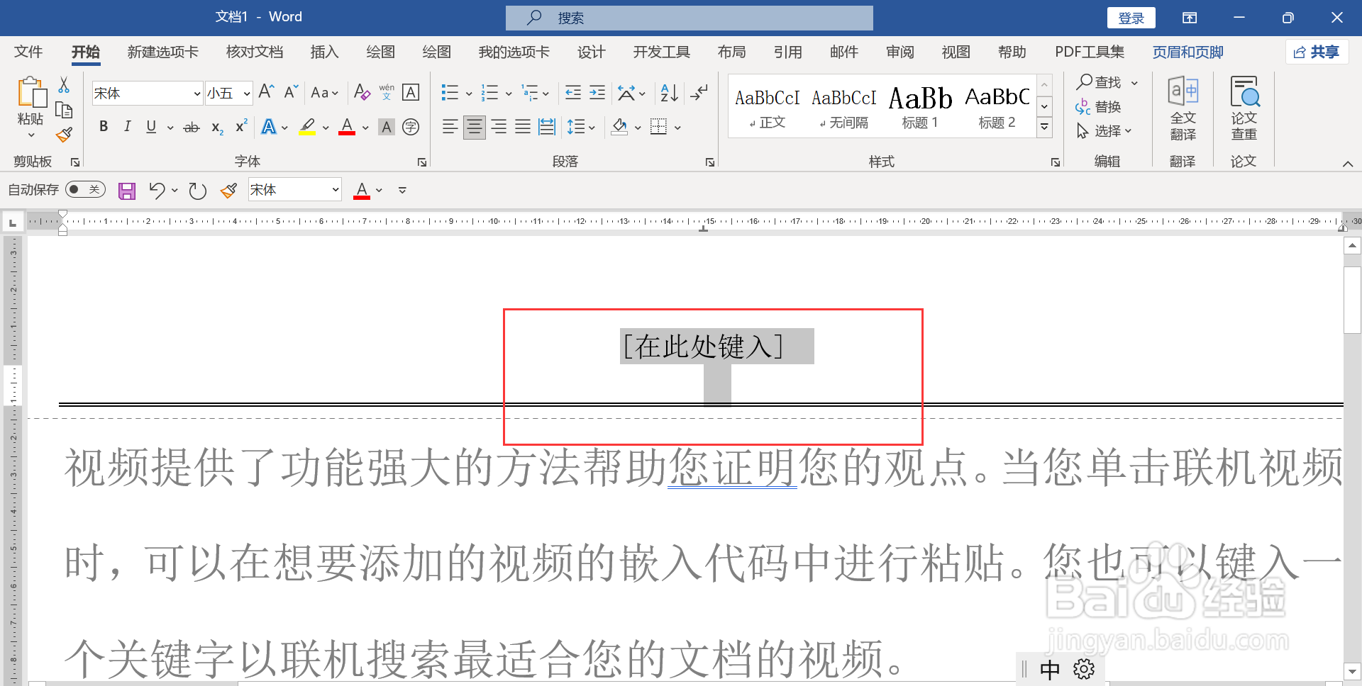1362x686 pixels.
Task: Open the 文件 menu
Action: click(x=28, y=52)
